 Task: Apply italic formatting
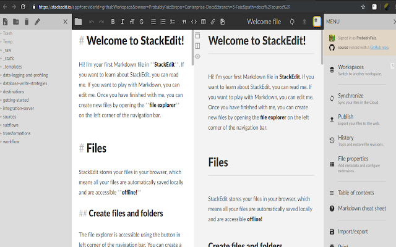click(123, 22)
